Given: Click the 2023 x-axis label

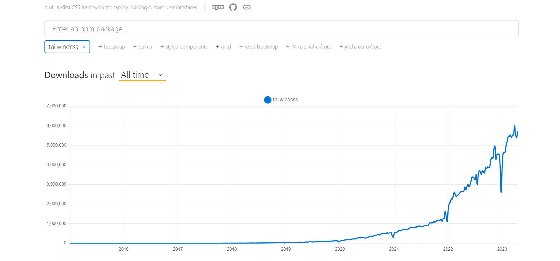Looking at the screenshot, I should tap(502, 249).
